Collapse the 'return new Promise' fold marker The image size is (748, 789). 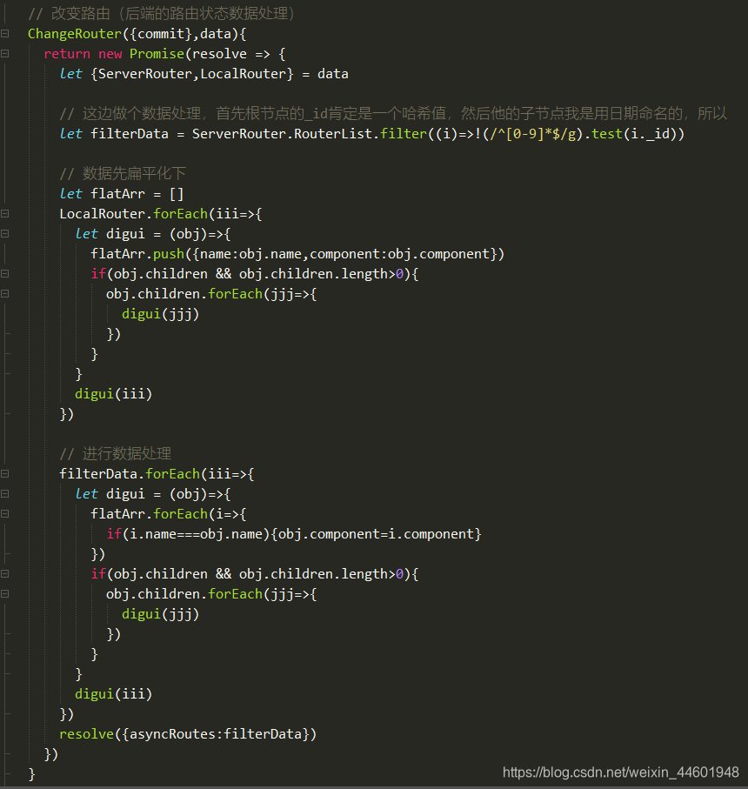tap(5, 53)
